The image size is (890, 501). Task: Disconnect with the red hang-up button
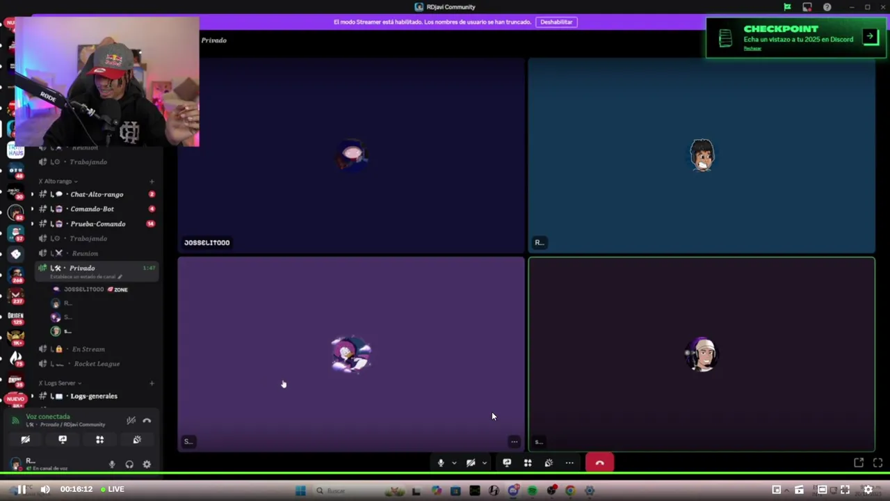point(600,463)
